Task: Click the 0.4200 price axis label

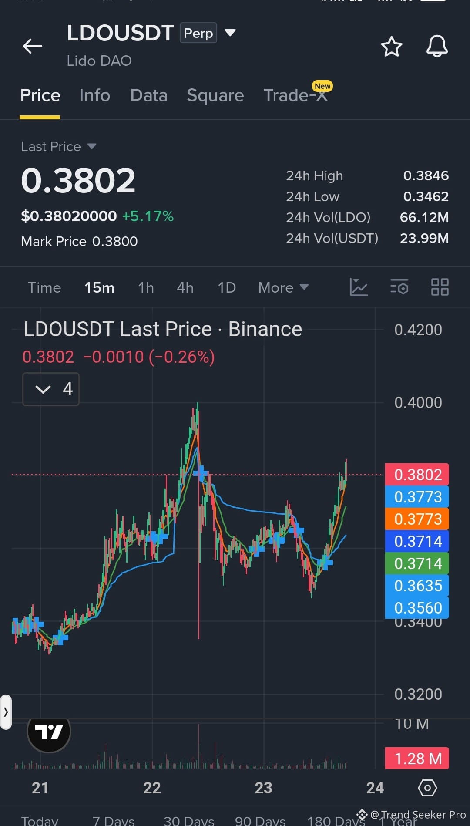Action: click(x=418, y=330)
